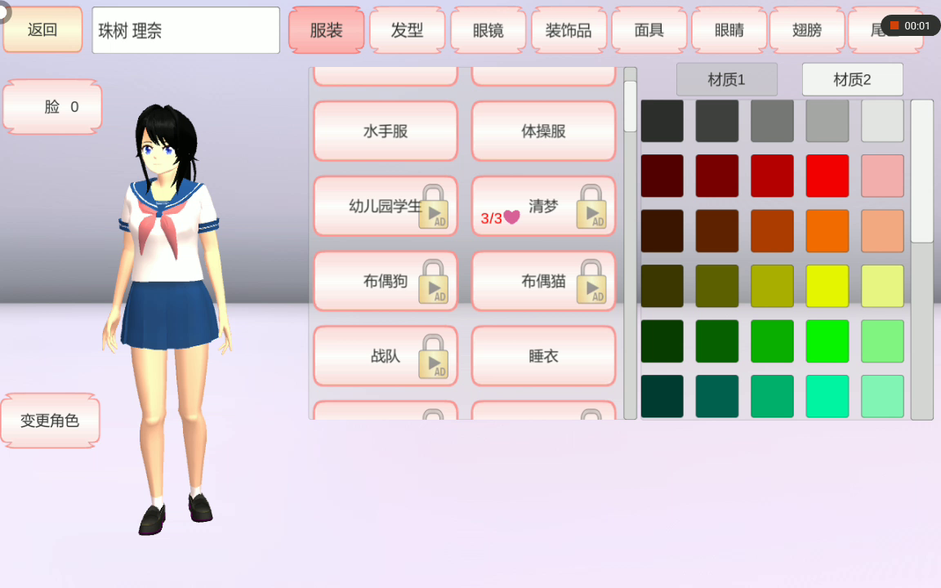This screenshot has width=941, height=588.
Task: Pick the burnt orange swatch
Action: point(773,231)
